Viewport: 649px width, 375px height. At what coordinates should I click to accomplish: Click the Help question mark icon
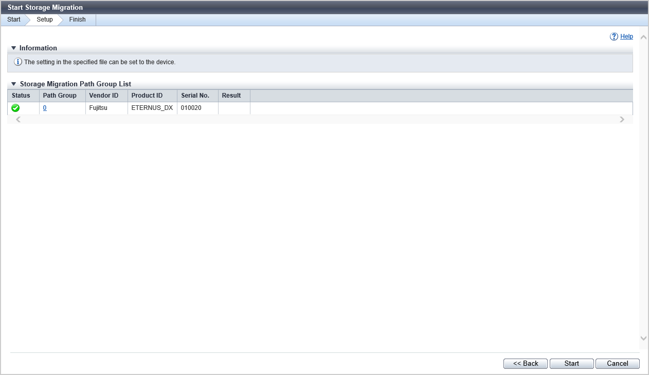click(x=614, y=36)
